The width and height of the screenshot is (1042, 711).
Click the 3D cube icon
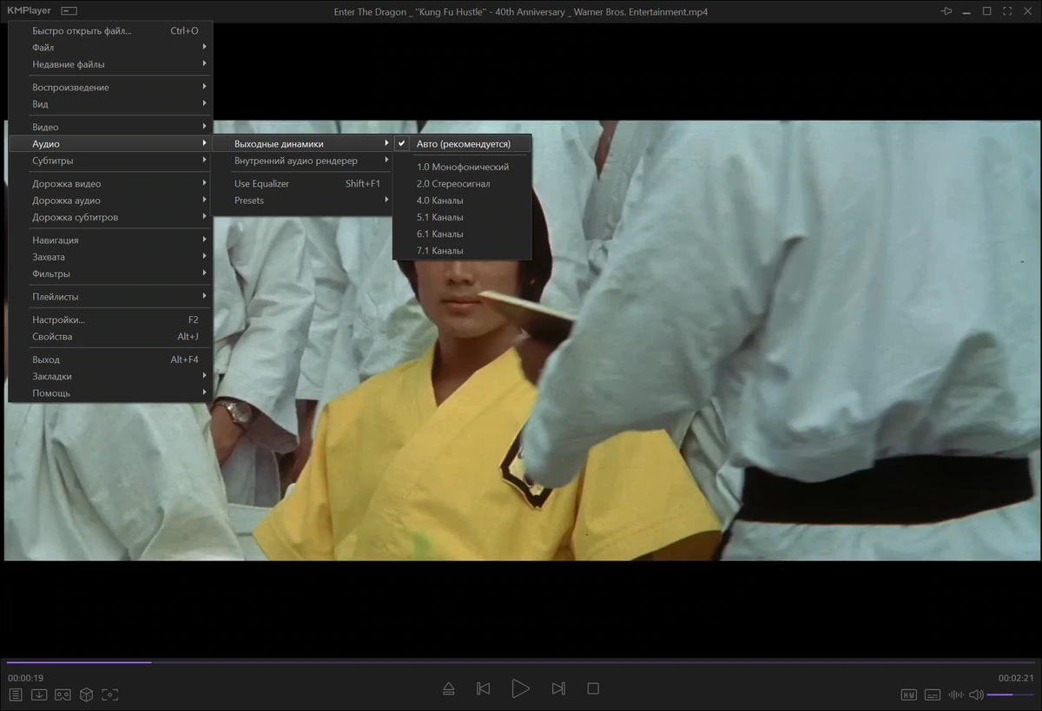tap(86, 695)
